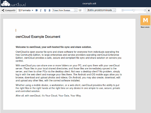Click the zoom slider handle

coord(134,10)
